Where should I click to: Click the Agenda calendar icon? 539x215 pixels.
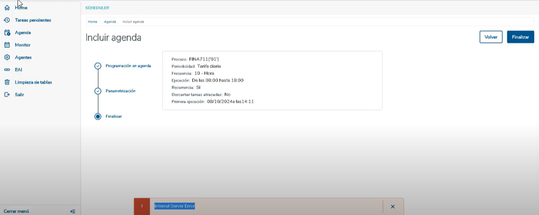click(7, 32)
